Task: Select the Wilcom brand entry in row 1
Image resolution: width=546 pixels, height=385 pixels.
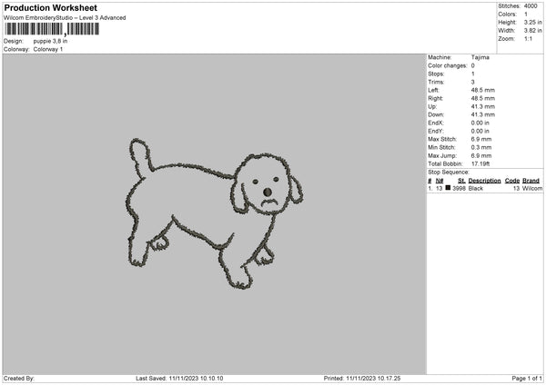Action: [x=531, y=188]
